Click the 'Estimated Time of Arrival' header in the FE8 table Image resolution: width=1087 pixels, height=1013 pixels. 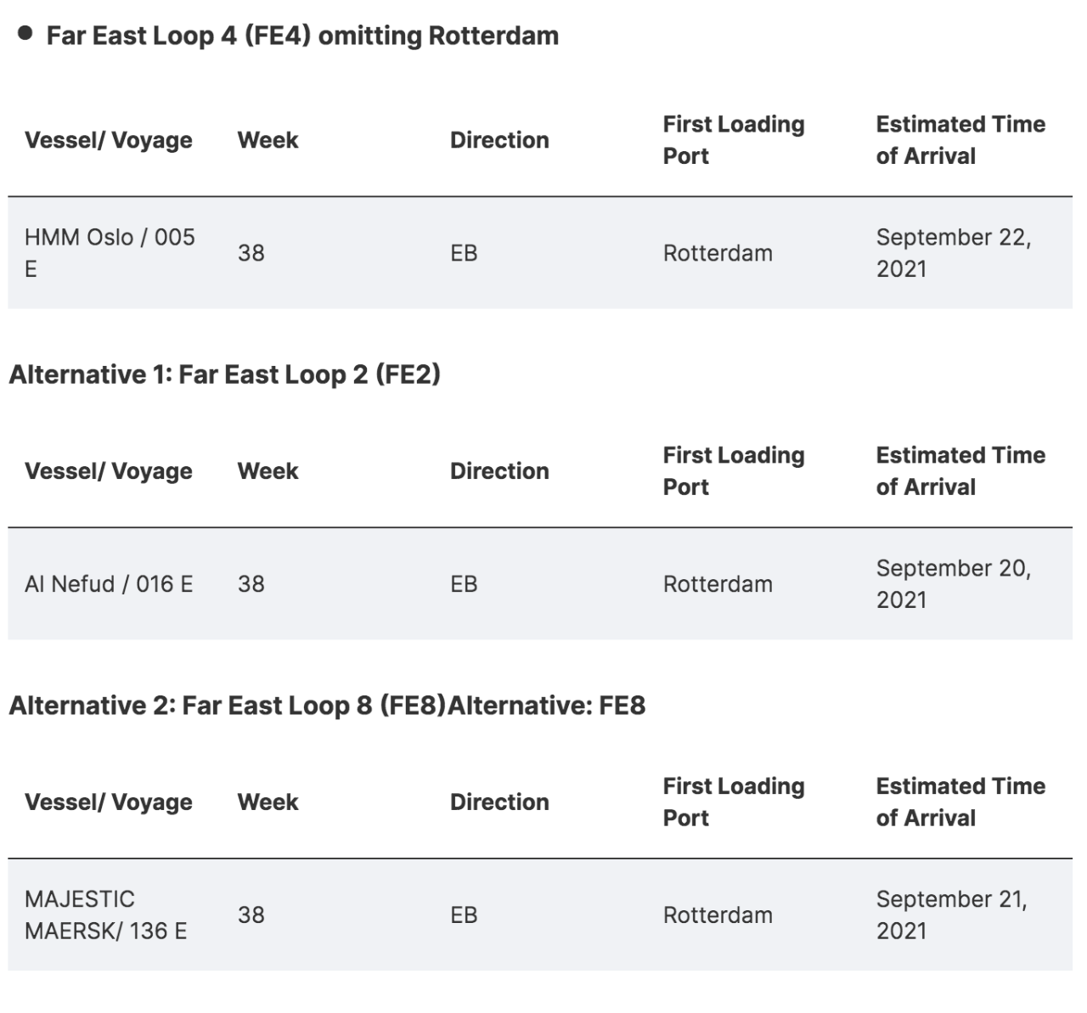(x=960, y=802)
